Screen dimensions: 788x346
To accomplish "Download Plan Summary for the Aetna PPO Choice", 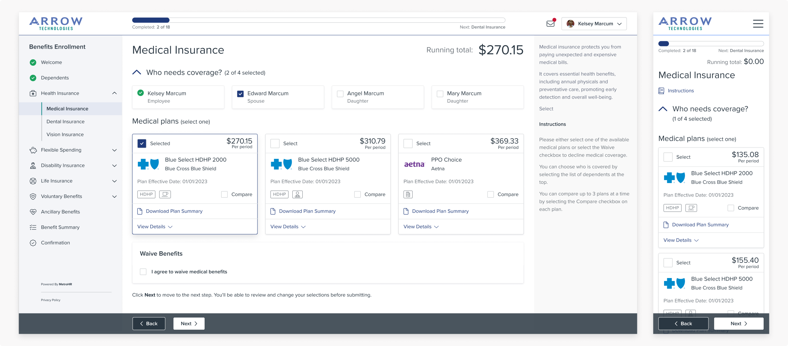I will point(440,211).
